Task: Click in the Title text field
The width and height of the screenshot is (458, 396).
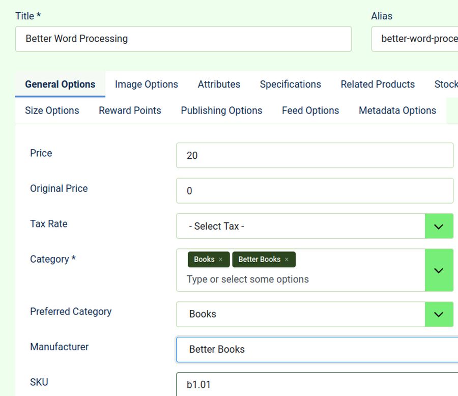Action: coord(183,39)
